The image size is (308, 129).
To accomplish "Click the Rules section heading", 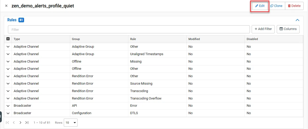I will (12, 20).
